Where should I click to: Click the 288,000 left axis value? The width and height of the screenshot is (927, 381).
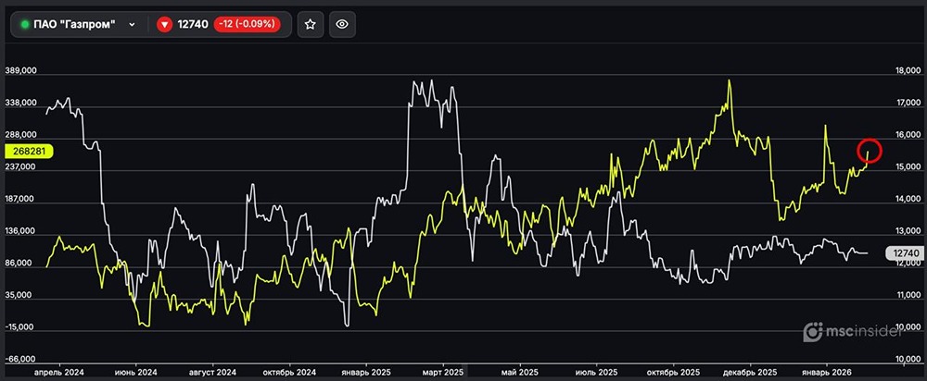20,134
